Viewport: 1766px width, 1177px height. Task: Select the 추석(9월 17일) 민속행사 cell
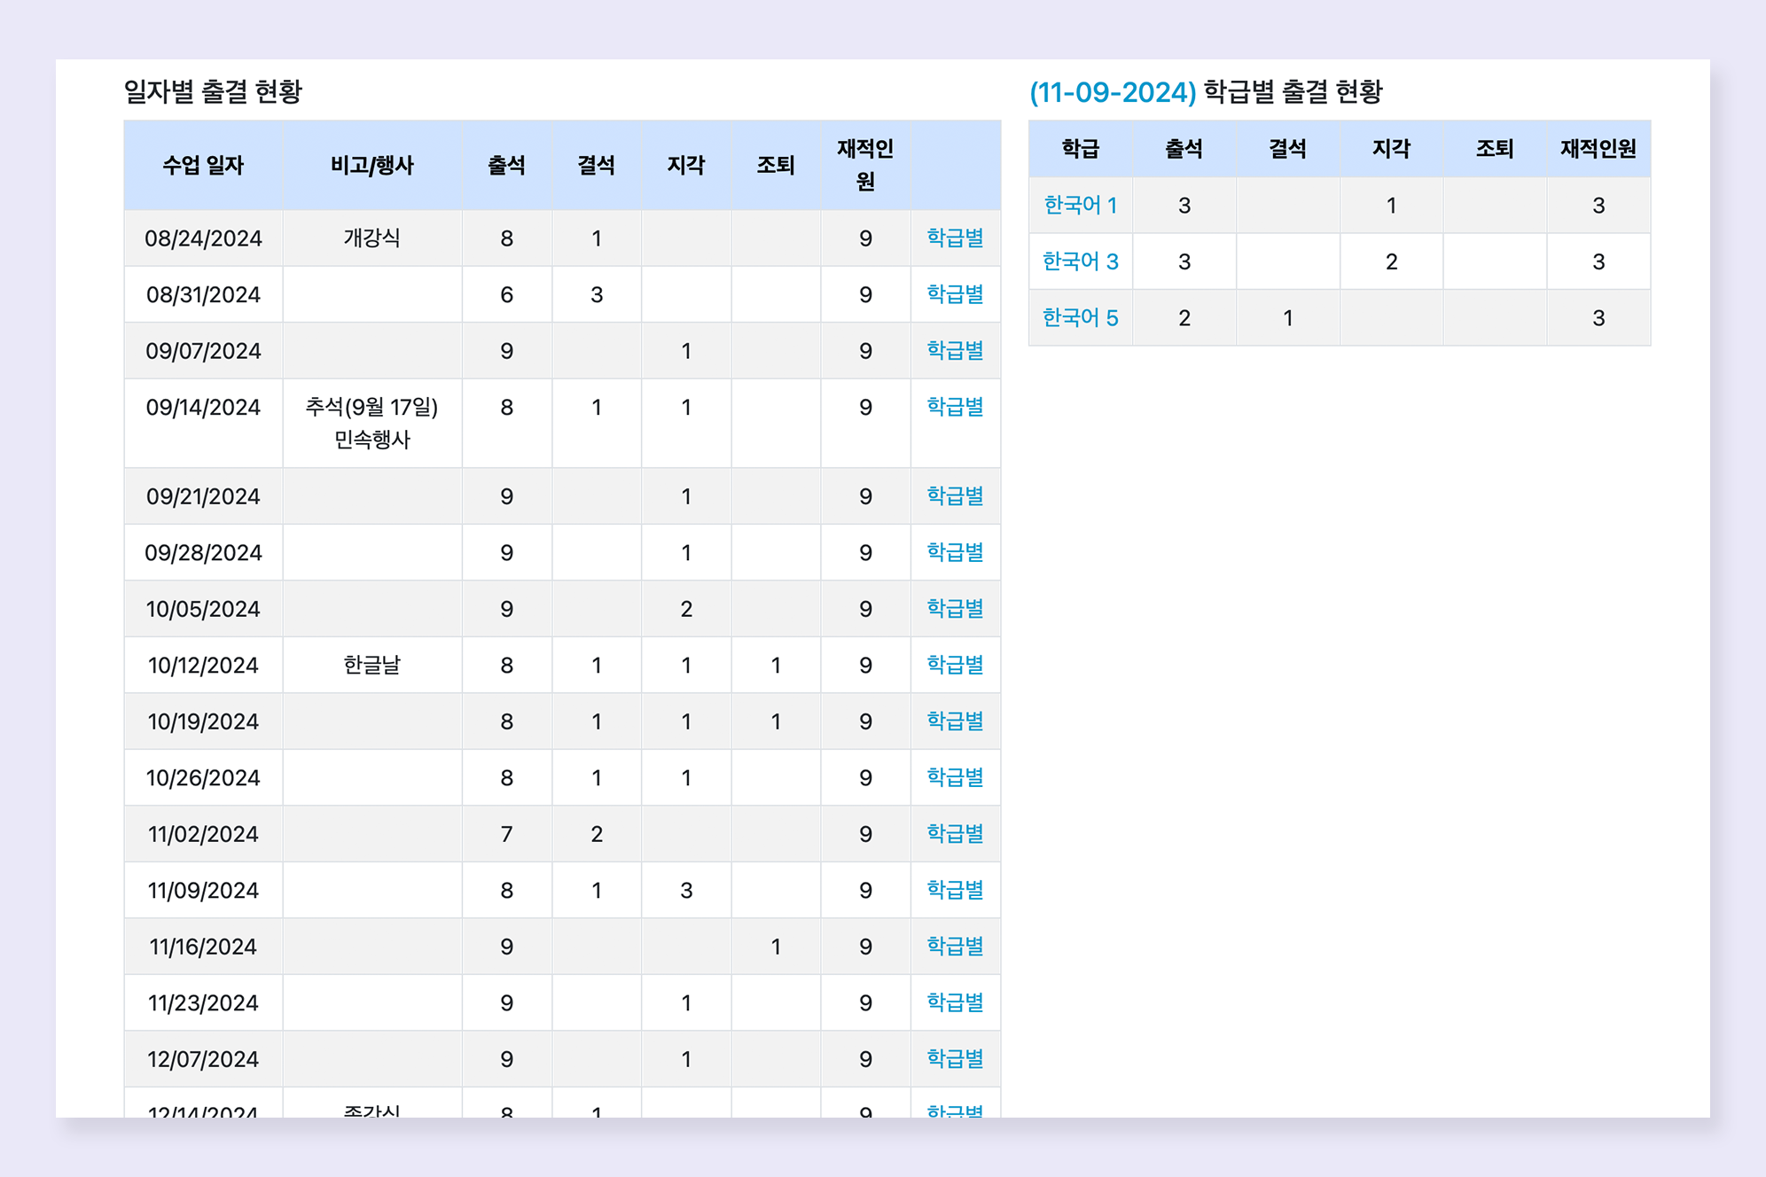pyautogui.click(x=372, y=423)
